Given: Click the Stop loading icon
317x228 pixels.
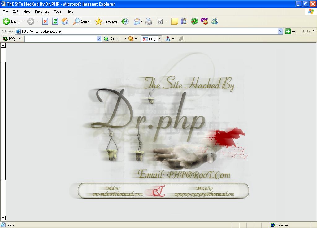Looking at the screenshot, I should [45, 21].
